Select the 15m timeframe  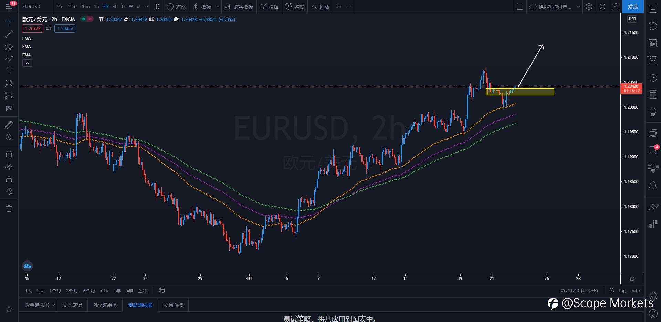pyautogui.click(x=72, y=7)
